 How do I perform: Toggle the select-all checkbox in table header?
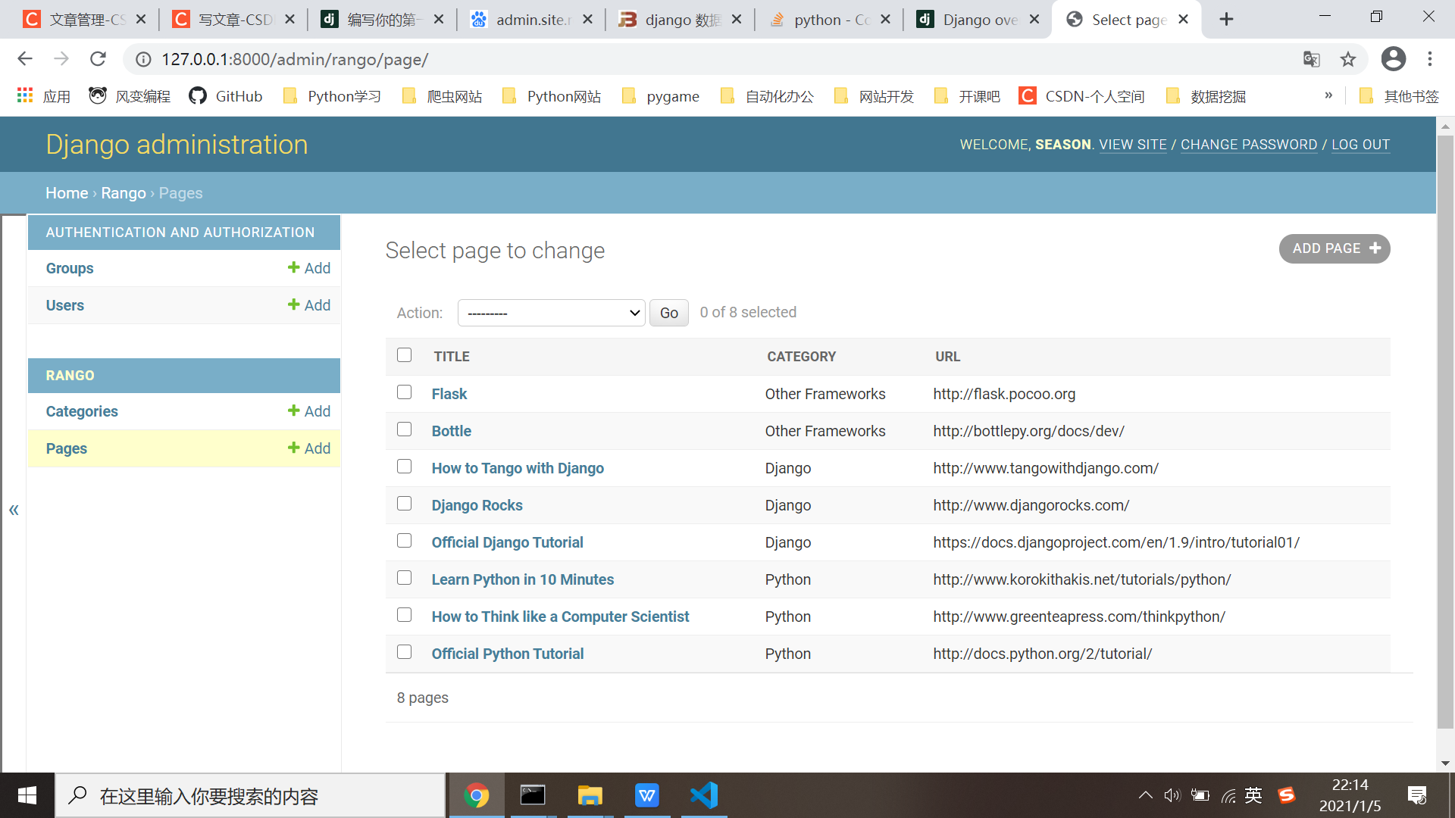tap(404, 355)
